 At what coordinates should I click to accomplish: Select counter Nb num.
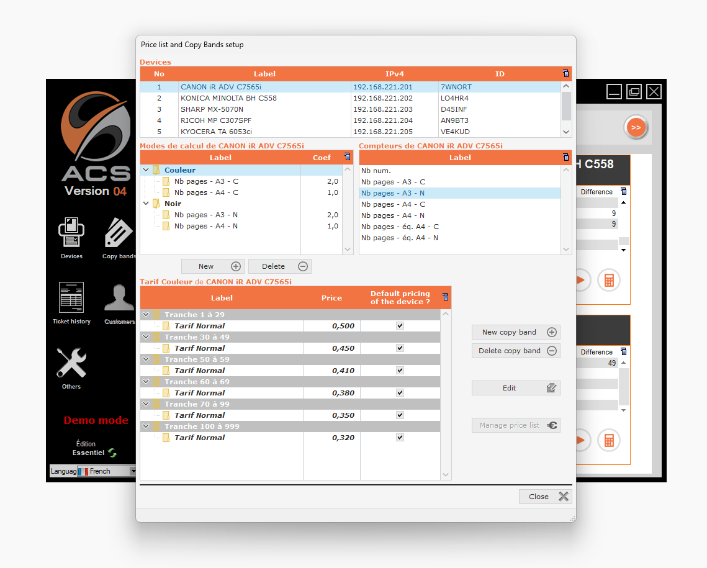coord(460,170)
